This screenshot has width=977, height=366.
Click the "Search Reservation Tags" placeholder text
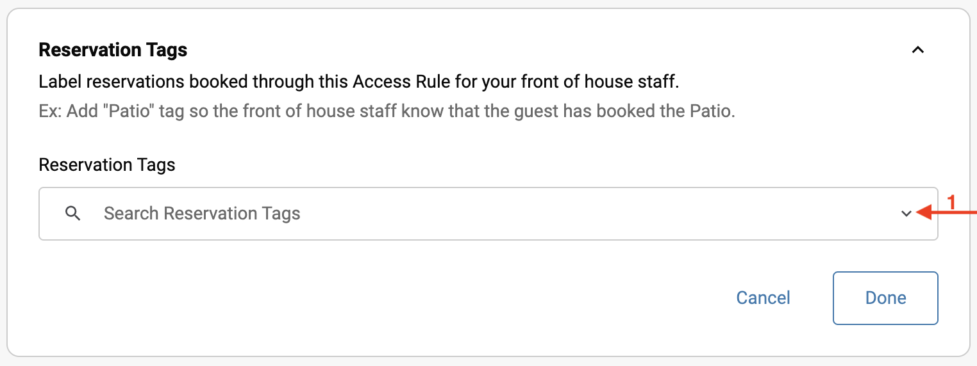coord(202,214)
